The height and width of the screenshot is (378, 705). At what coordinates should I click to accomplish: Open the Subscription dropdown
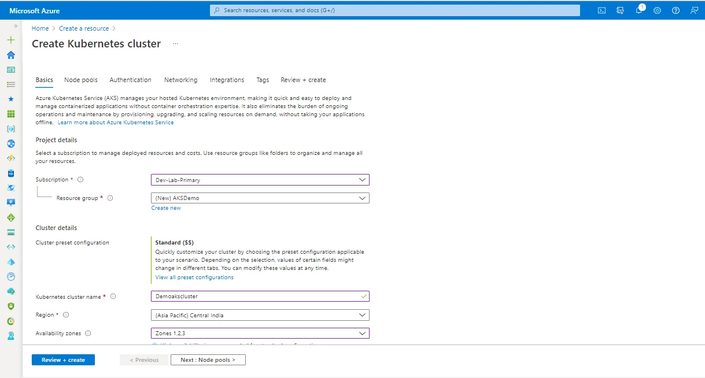point(259,179)
